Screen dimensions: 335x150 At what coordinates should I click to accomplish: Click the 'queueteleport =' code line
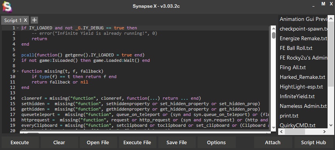pyautogui.click(x=145, y=114)
